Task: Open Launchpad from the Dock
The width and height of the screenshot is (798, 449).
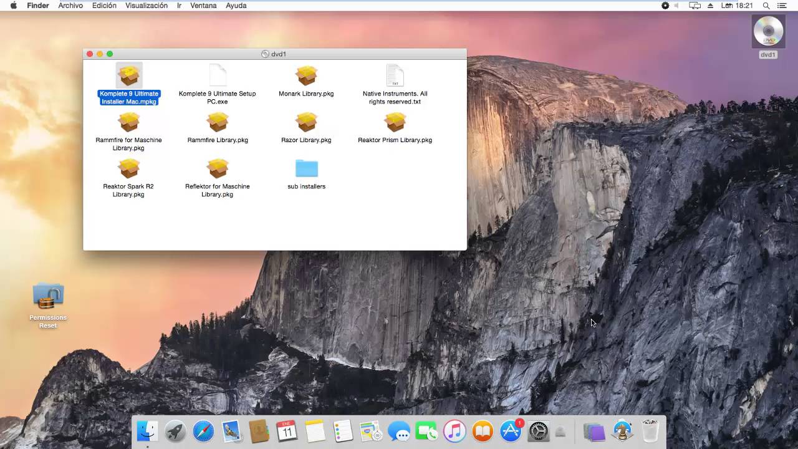Action: click(x=175, y=430)
